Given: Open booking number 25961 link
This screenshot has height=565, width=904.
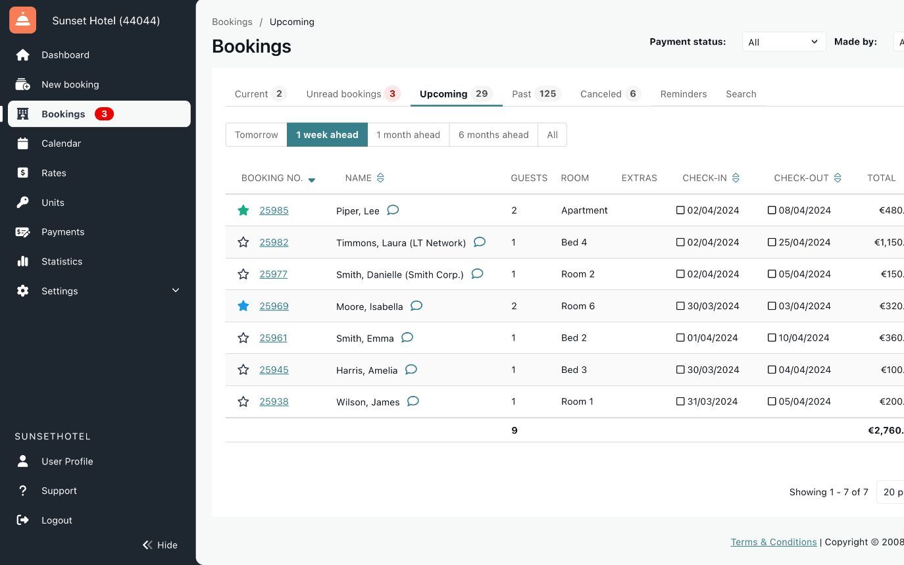Looking at the screenshot, I should point(273,338).
